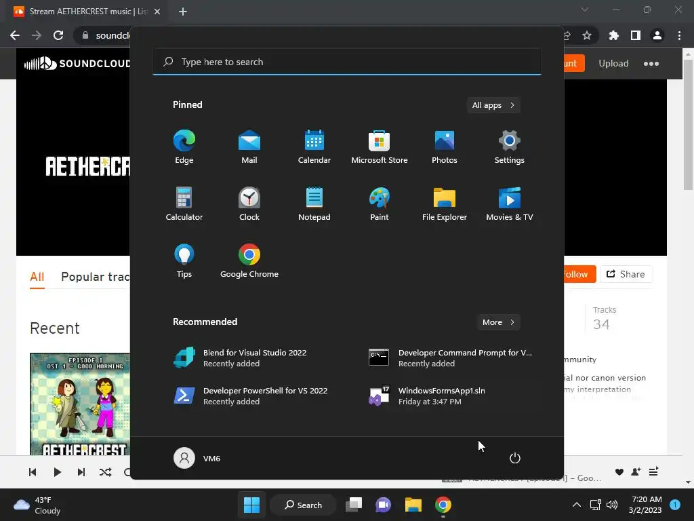Click the power button in Start menu
Screen dimensions: 694x521
click(x=515, y=458)
